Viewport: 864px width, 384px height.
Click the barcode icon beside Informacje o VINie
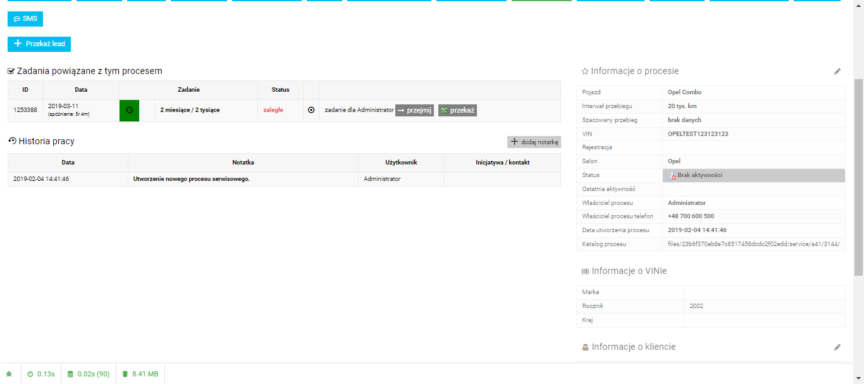pyautogui.click(x=585, y=271)
